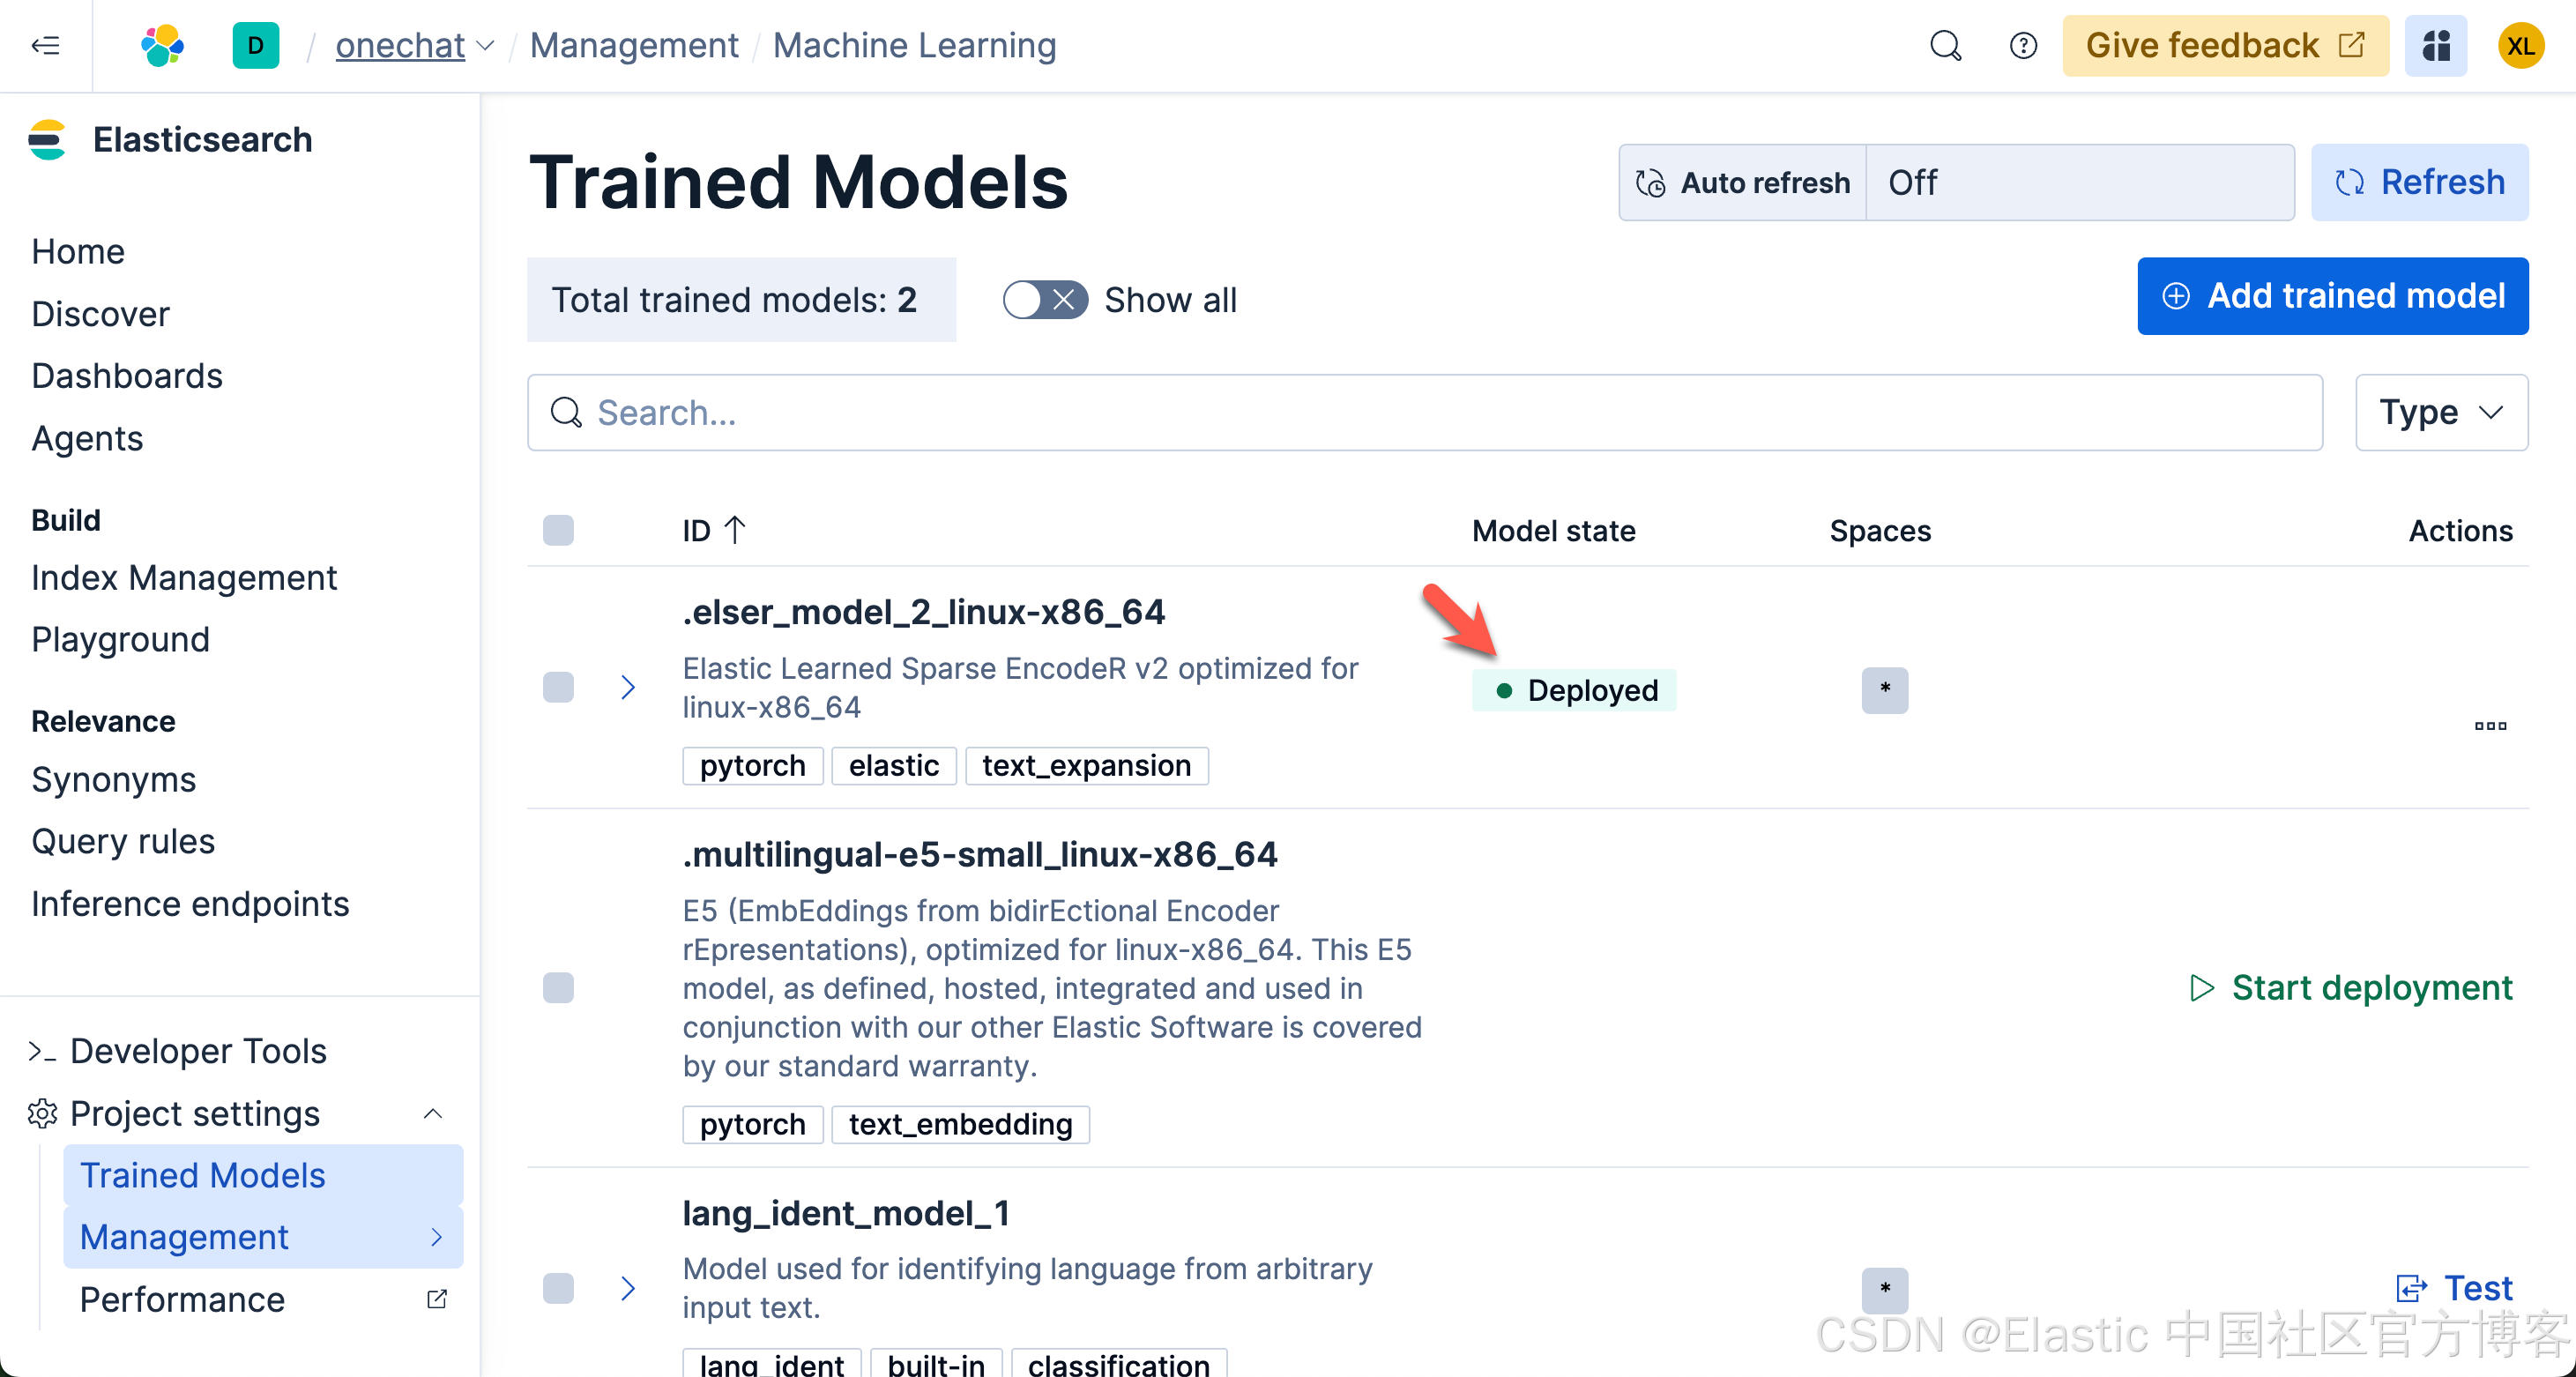Open Developer Tools in sidebar
This screenshot has height=1377, width=2576.
pyautogui.click(x=198, y=1051)
